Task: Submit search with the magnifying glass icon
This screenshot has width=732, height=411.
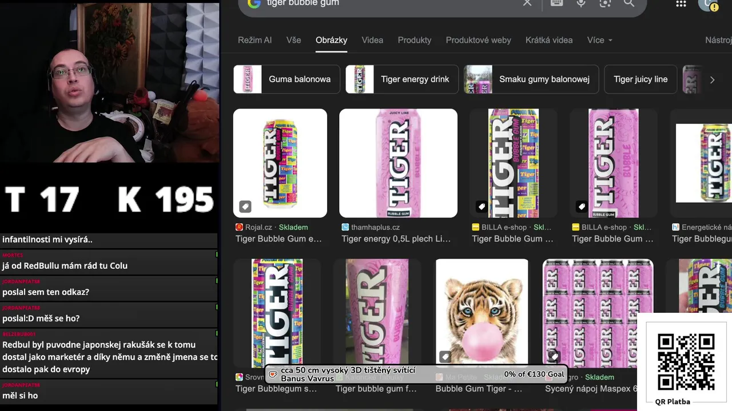Action: pyautogui.click(x=629, y=3)
